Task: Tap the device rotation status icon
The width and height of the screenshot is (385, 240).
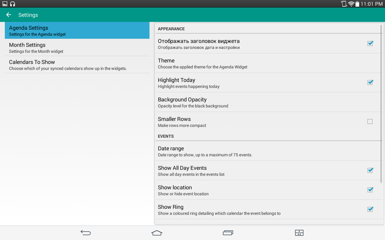Action: 344,4
